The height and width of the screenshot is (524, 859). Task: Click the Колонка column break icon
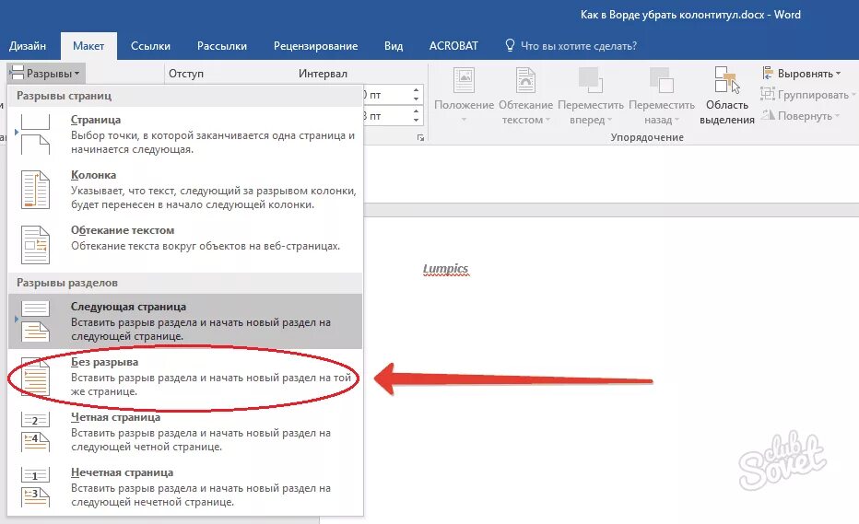(x=35, y=190)
